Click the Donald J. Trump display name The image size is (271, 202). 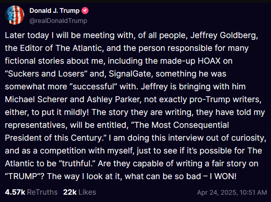pos(54,11)
